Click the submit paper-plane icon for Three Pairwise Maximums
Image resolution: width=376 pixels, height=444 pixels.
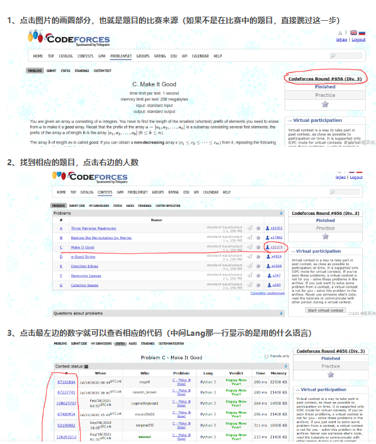click(250, 228)
